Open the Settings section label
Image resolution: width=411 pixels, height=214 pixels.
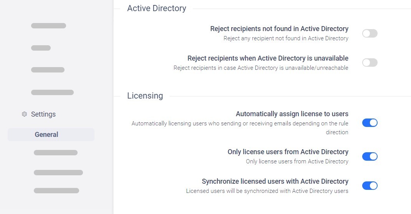[43, 114]
